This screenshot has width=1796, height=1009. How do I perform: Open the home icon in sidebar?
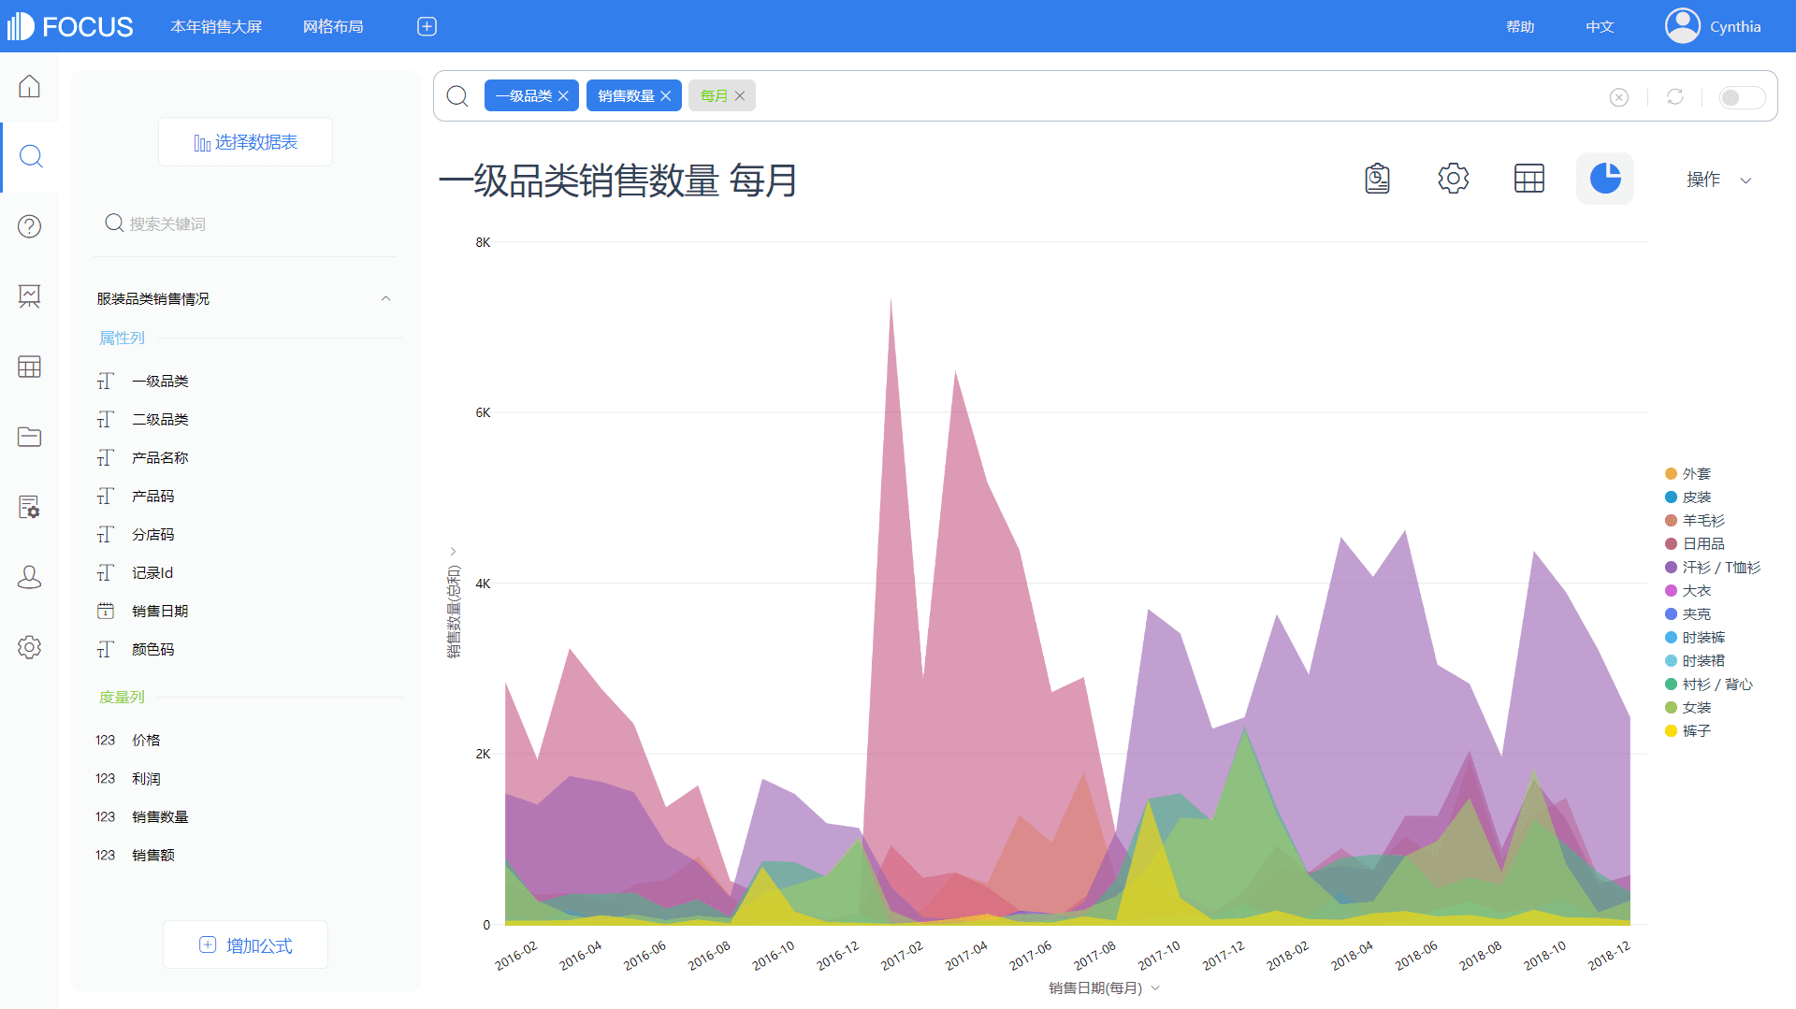[x=29, y=86]
